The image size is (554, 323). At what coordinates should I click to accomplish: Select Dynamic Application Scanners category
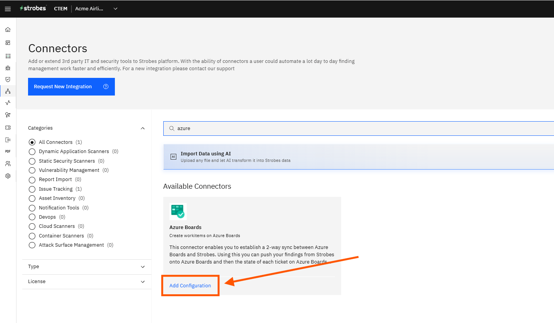[32, 152]
